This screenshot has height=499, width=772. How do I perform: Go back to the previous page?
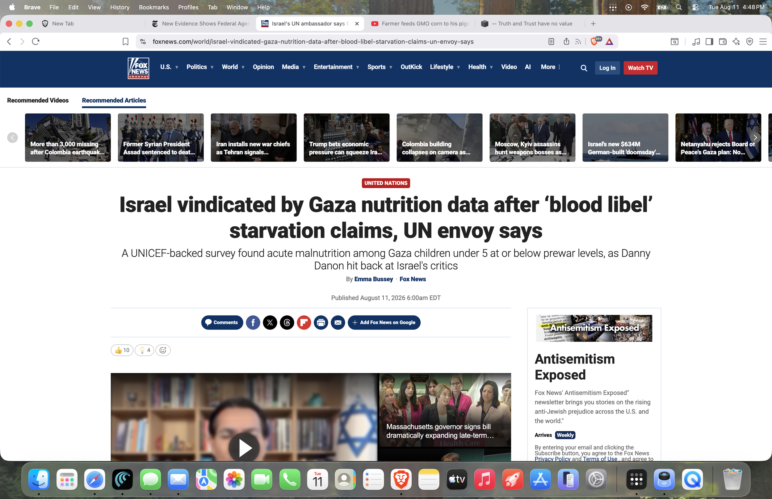point(9,41)
